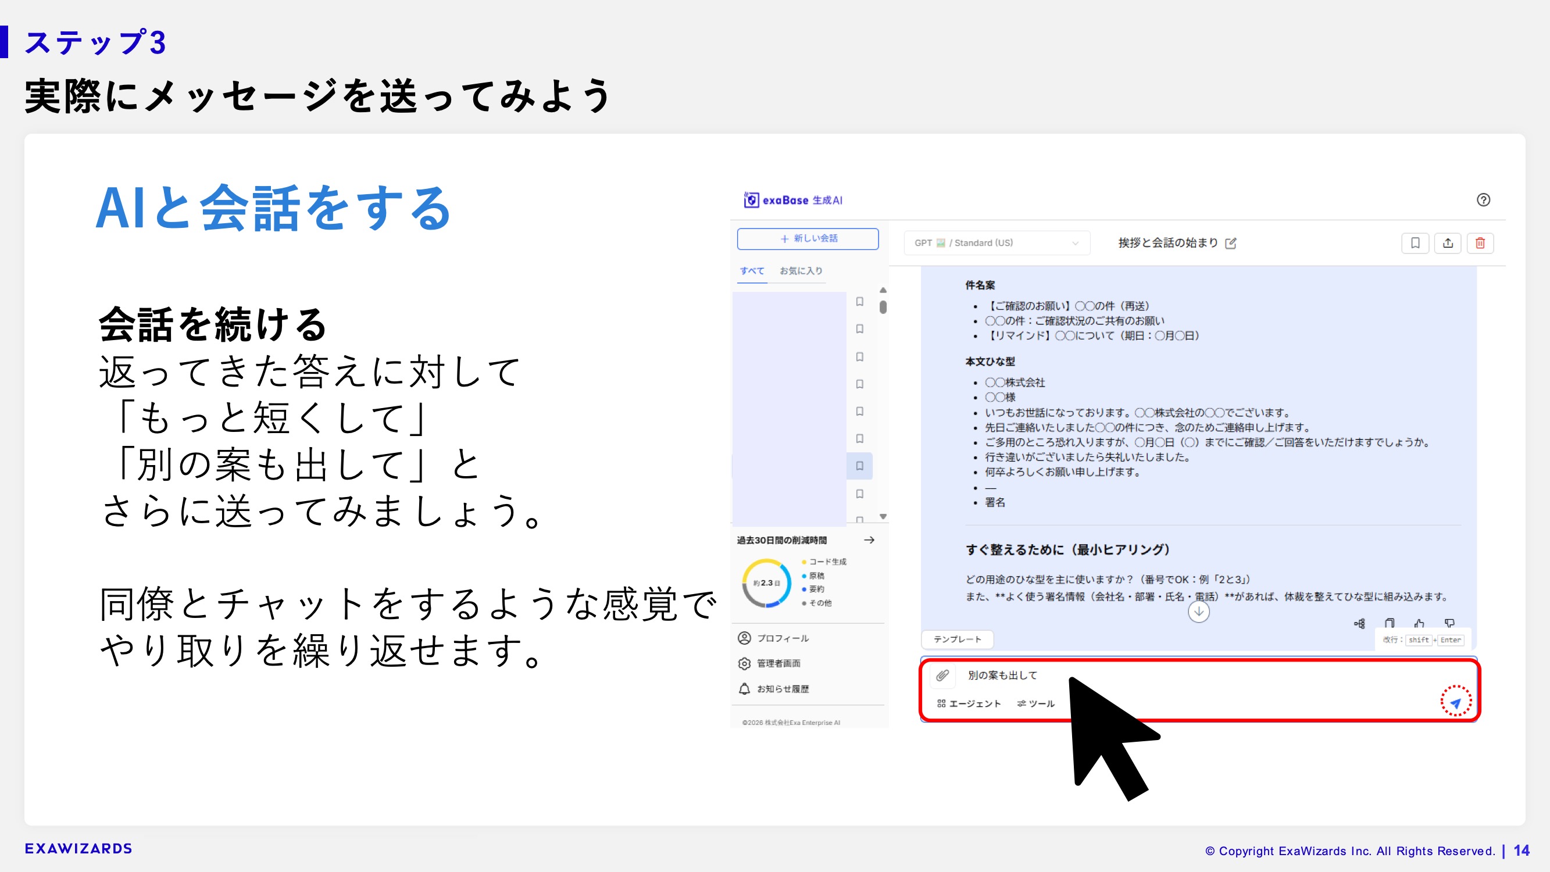Click bullet 〇〇の件：ご確認状況のご共有のお願い
This screenshot has width=1550, height=872.
pos(1074,321)
